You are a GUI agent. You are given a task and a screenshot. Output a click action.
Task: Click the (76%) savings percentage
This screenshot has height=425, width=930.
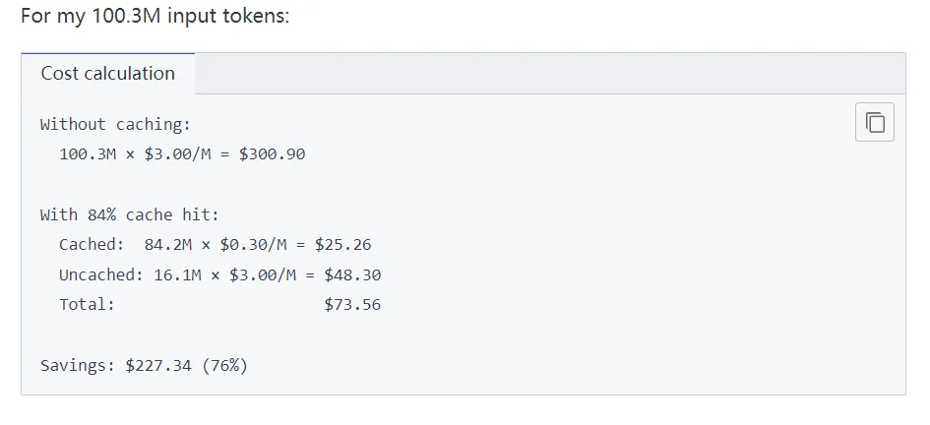coord(225,365)
